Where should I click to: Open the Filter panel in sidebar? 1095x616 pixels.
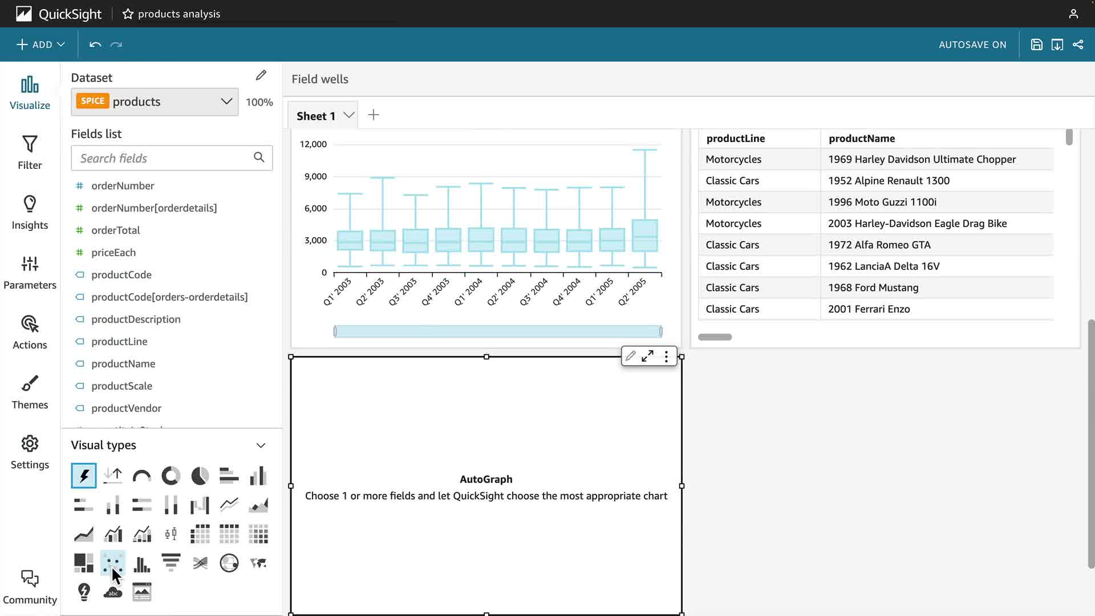click(x=30, y=152)
